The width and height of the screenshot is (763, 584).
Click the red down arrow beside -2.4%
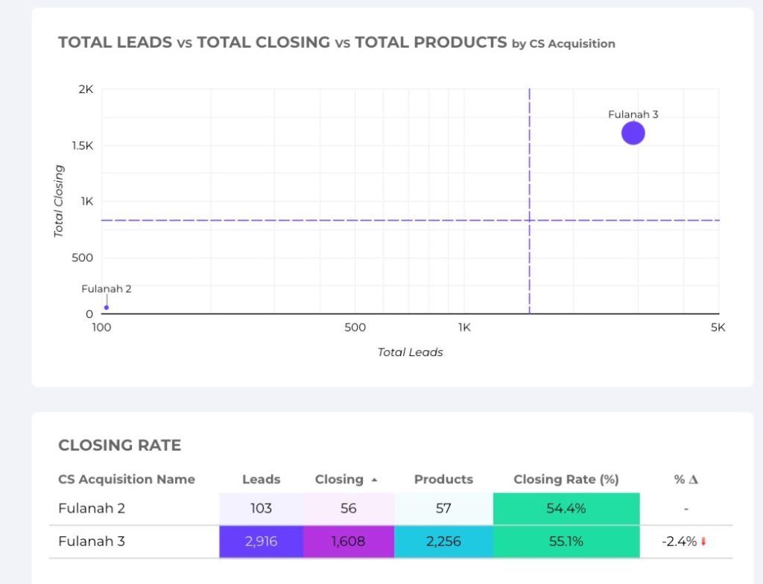point(703,542)
